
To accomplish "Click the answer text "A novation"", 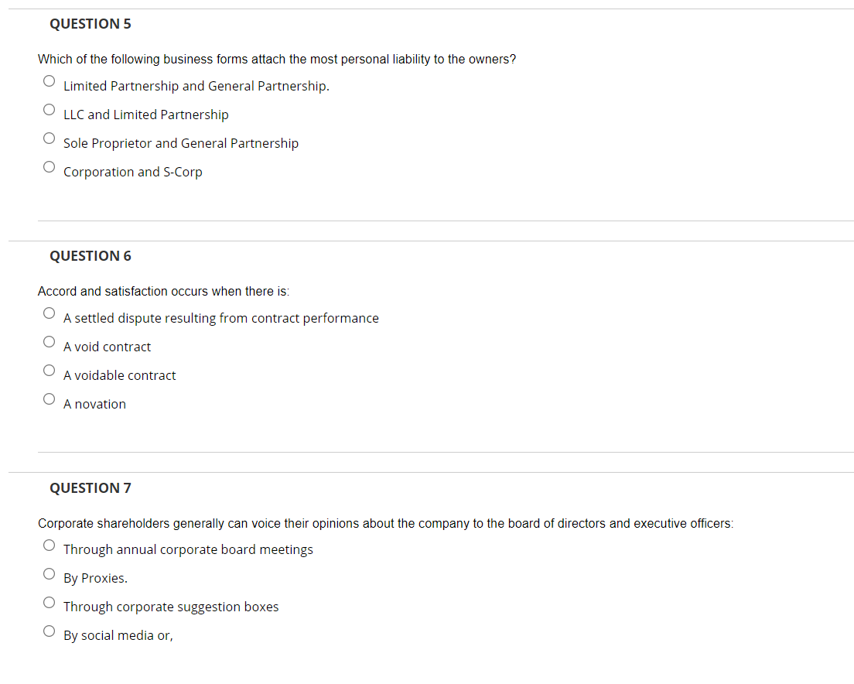I will 94,403.
